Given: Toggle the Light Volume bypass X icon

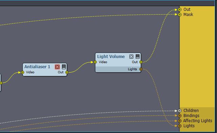Looking at the screenshot, I should tap(131, 57).
